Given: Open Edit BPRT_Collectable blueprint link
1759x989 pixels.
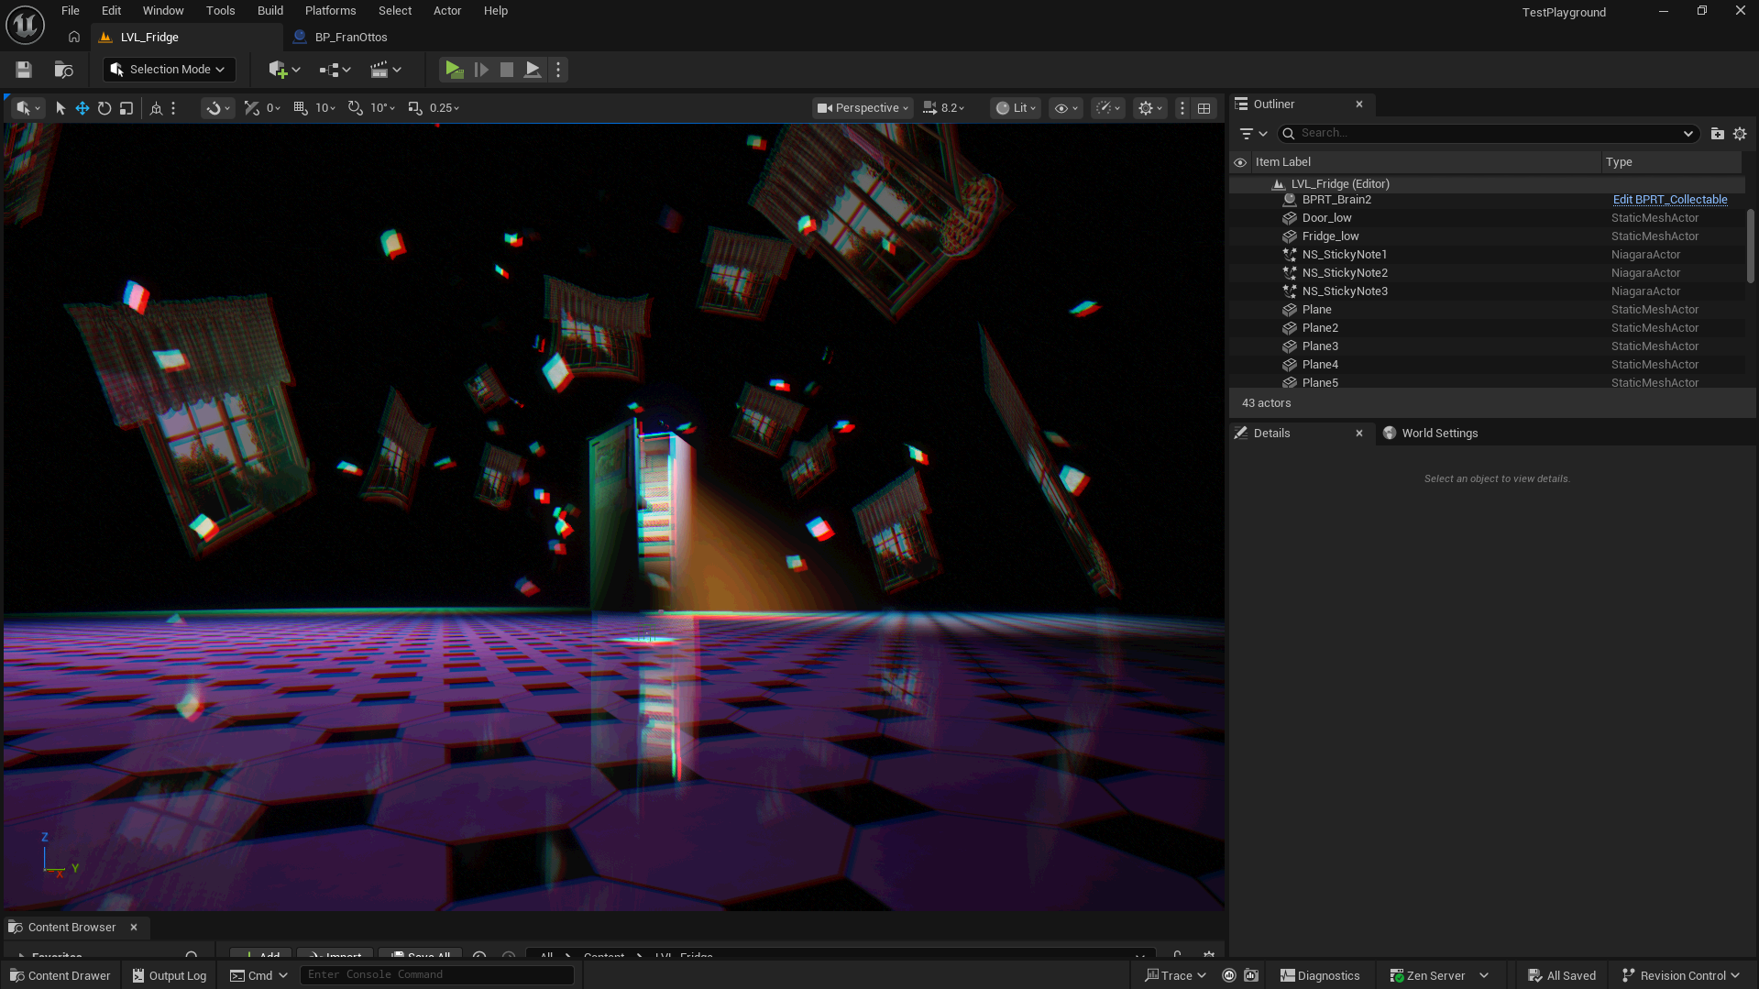Looking at the screenshot, I should point(1669,200).
